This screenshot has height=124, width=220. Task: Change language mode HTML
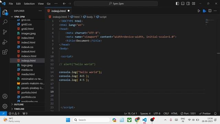(x=174, y=113)
